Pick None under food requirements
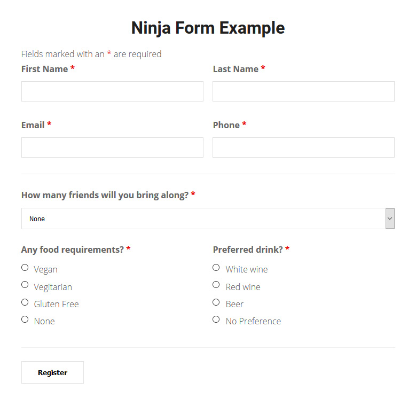 (x=25, y=320)
